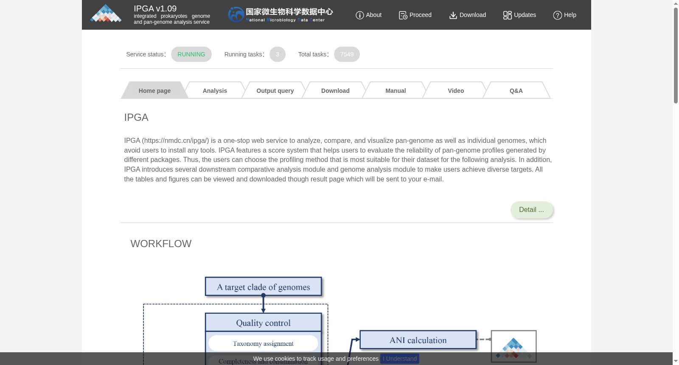Click the ANI calculation workflow box
This screenshot has height=365, width=679.
[x=418, y=340]
